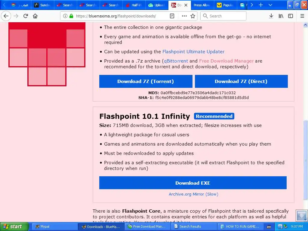Click 'A lightweight package for casual users'
Image resolution: width=308 pixels, height=231 pixels.
tap(146, 134)
